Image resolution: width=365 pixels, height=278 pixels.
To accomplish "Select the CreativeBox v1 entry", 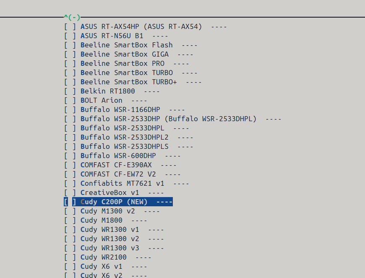I will [x=114, y=193].
